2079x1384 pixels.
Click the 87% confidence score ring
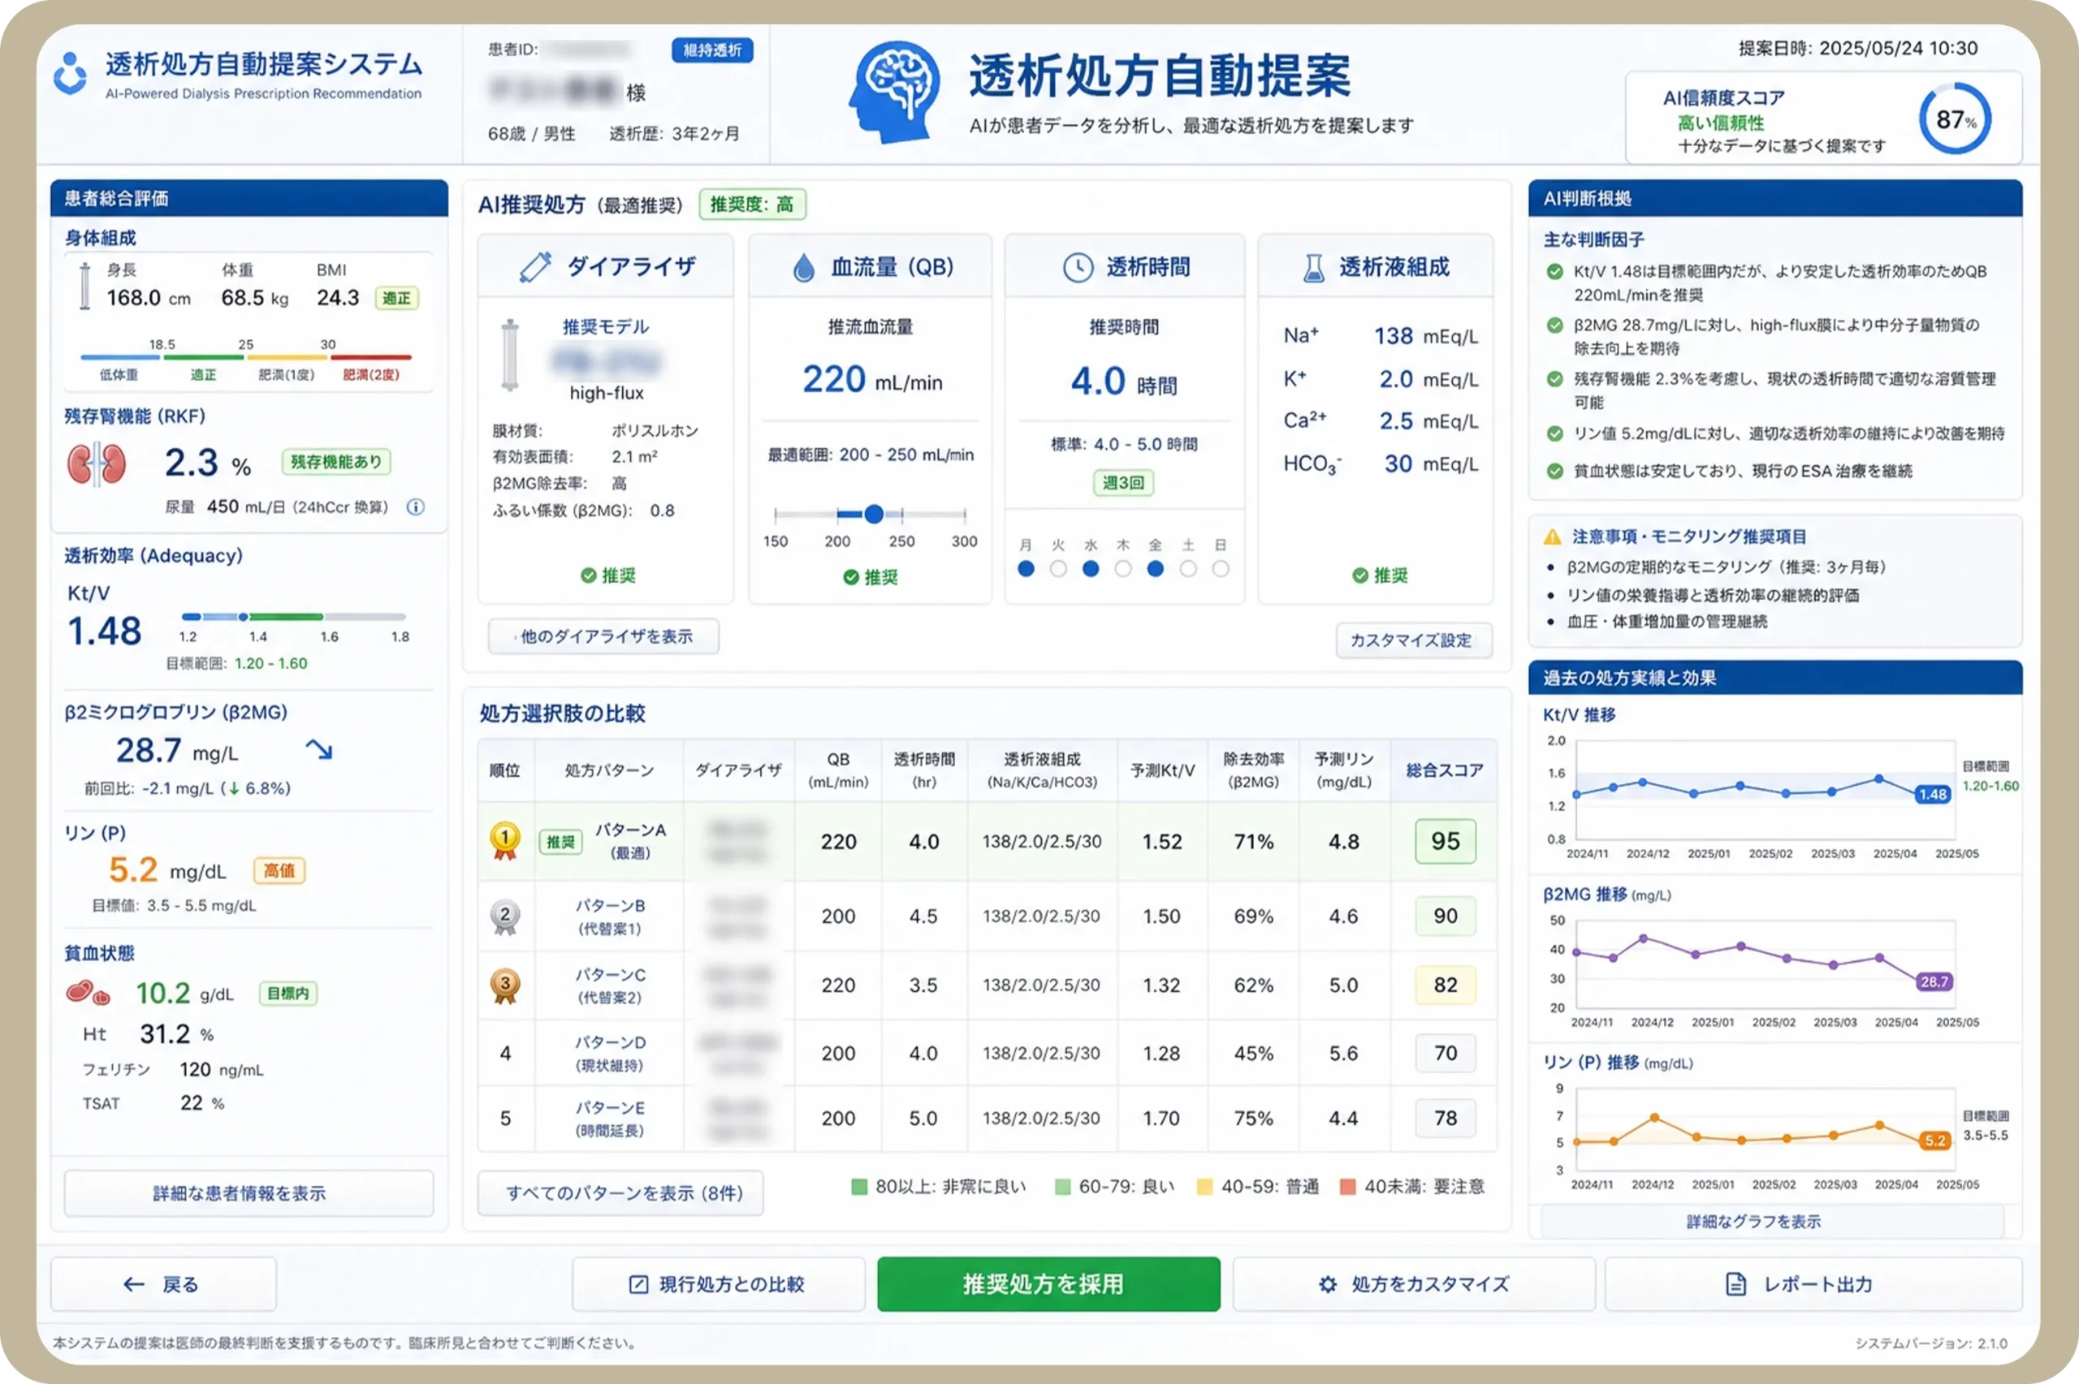click(1956, 119)
